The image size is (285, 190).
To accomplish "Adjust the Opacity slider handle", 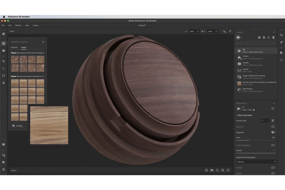I will tap(274, 153).
